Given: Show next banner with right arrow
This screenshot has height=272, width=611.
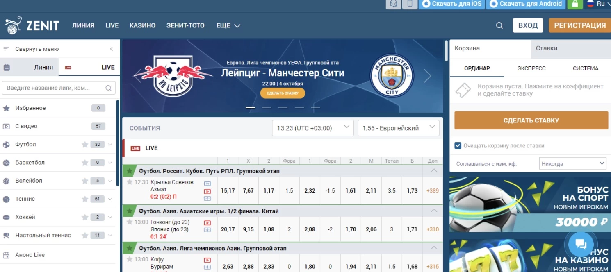Looking at the screenshot, I should click(428, 76).
